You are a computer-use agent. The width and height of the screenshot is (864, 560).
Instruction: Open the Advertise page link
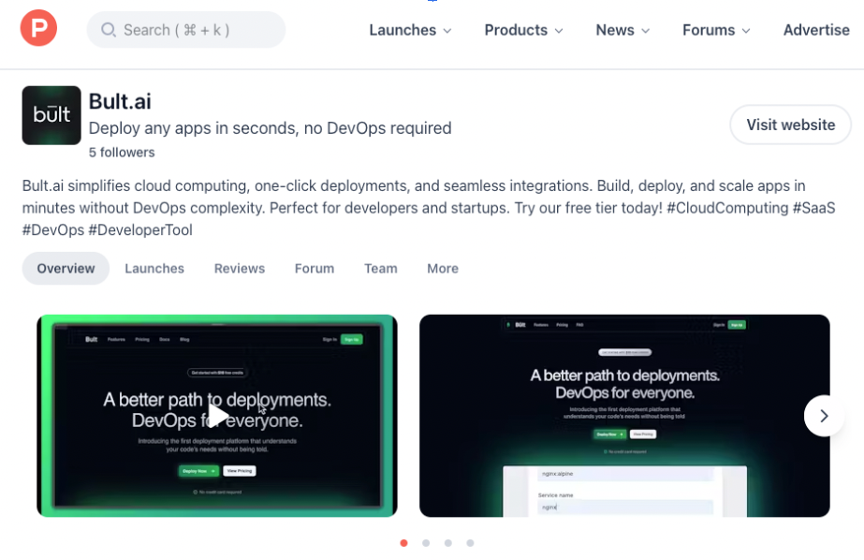coord(815,30)
